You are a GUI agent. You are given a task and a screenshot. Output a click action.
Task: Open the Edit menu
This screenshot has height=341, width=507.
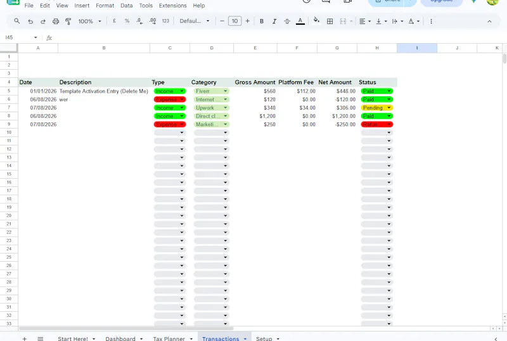click(44, 6)
